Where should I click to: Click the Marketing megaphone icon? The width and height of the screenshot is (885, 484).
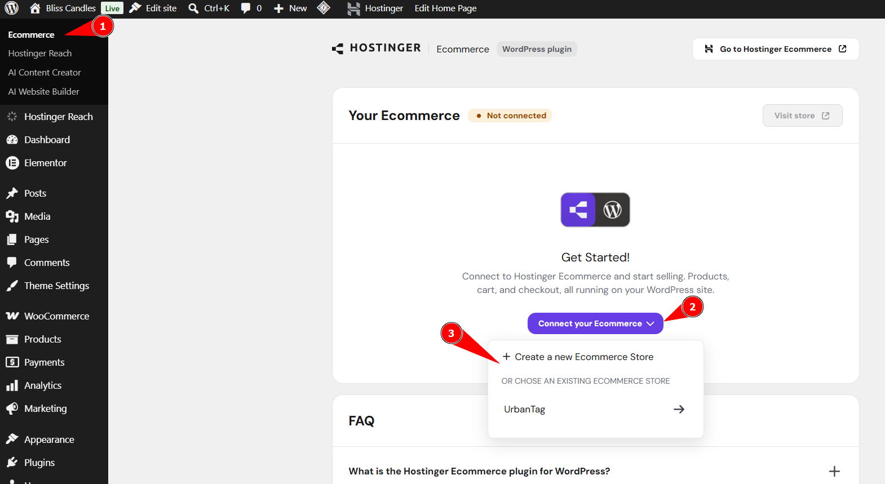(12, 408)
